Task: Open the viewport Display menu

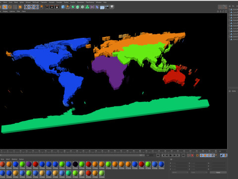Action: click(5, 11)
